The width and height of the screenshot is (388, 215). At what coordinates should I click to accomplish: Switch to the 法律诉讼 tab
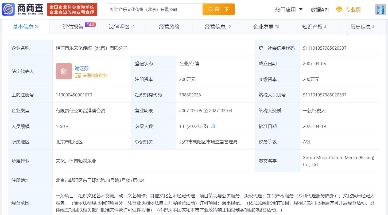point(122,27)
